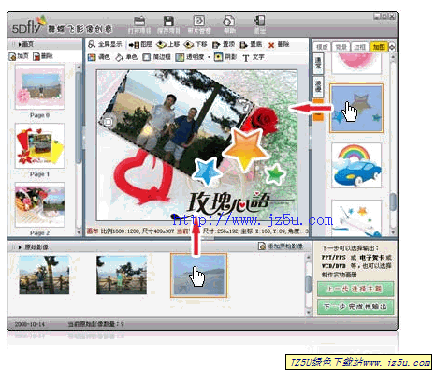Apply simple border (简边框) tool
This screenshot has width=435, height=373.
point(156,57)
